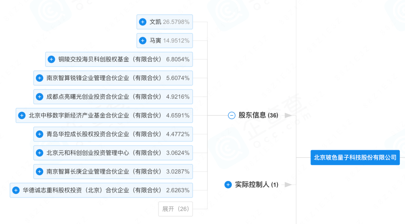Expand the 马寅 shareholder plus icon
Image resolution: width=405 pixels, height=224 pixels.
pyautogui.click(x=142, y=40)
